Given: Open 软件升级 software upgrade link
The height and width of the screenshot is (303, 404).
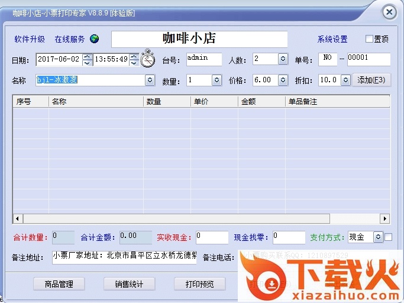Looking at the screenshot, I should coord(30,39).
